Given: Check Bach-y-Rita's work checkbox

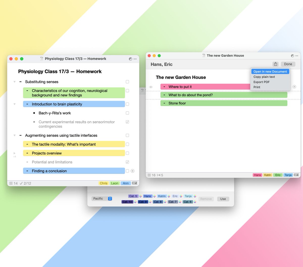Looking at the screenshot, I should point(127,113).
